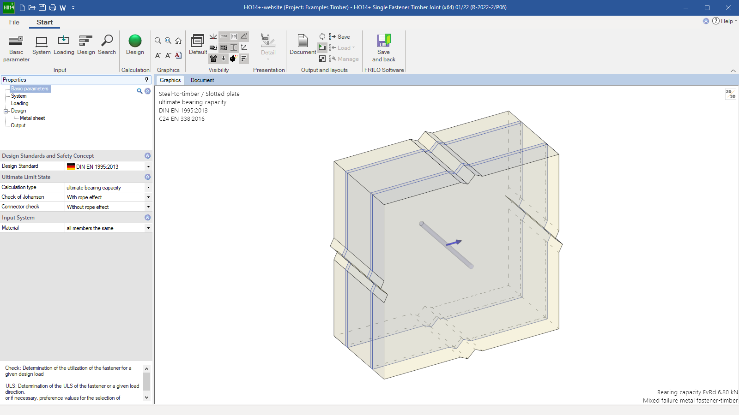Screen dimensions: 739x415
Task: Click the zoom magnifier in Graphics
Action: point(158,41)
